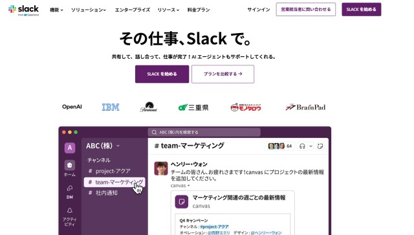Click the チャンネル section heading
Screen dimensions: 414x235
point(99,160)
